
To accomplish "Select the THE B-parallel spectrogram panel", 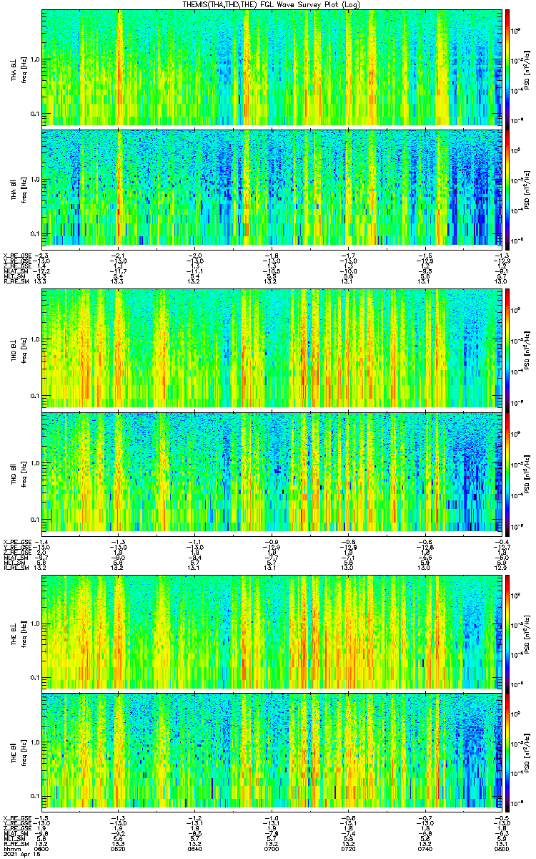I will coord(272,751).
